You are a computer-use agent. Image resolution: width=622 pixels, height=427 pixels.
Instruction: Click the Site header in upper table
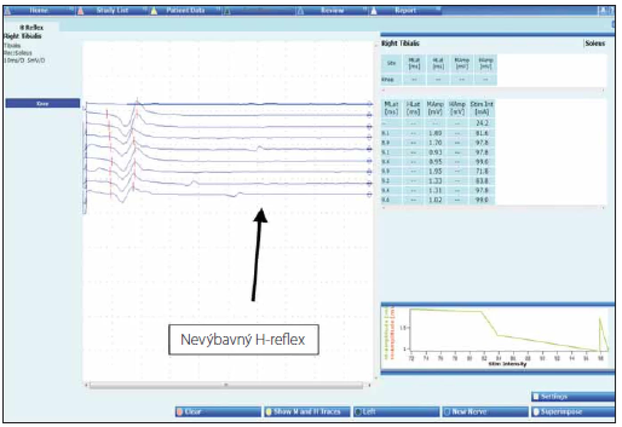pos(391,64)
